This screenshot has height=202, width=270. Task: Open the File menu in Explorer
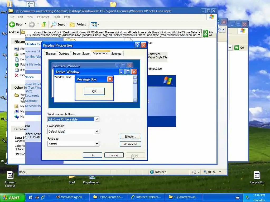pos(12,17)
